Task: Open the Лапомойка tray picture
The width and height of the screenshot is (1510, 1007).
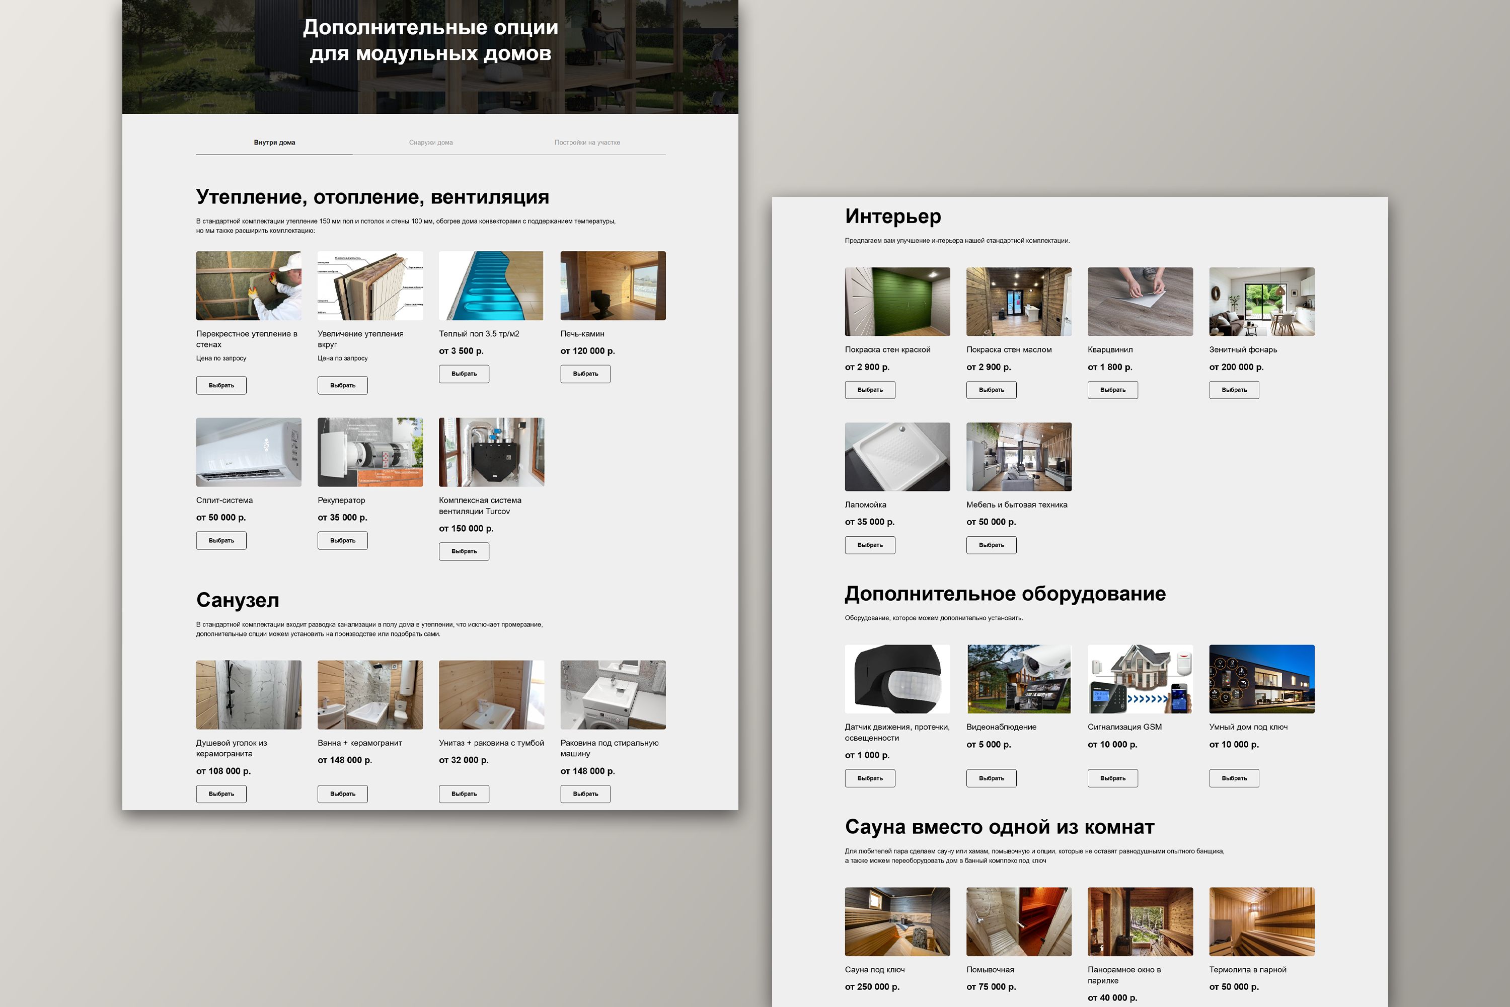Action: pos(897,457)
